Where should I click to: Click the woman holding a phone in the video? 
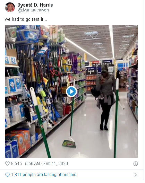tap(105, 98)
